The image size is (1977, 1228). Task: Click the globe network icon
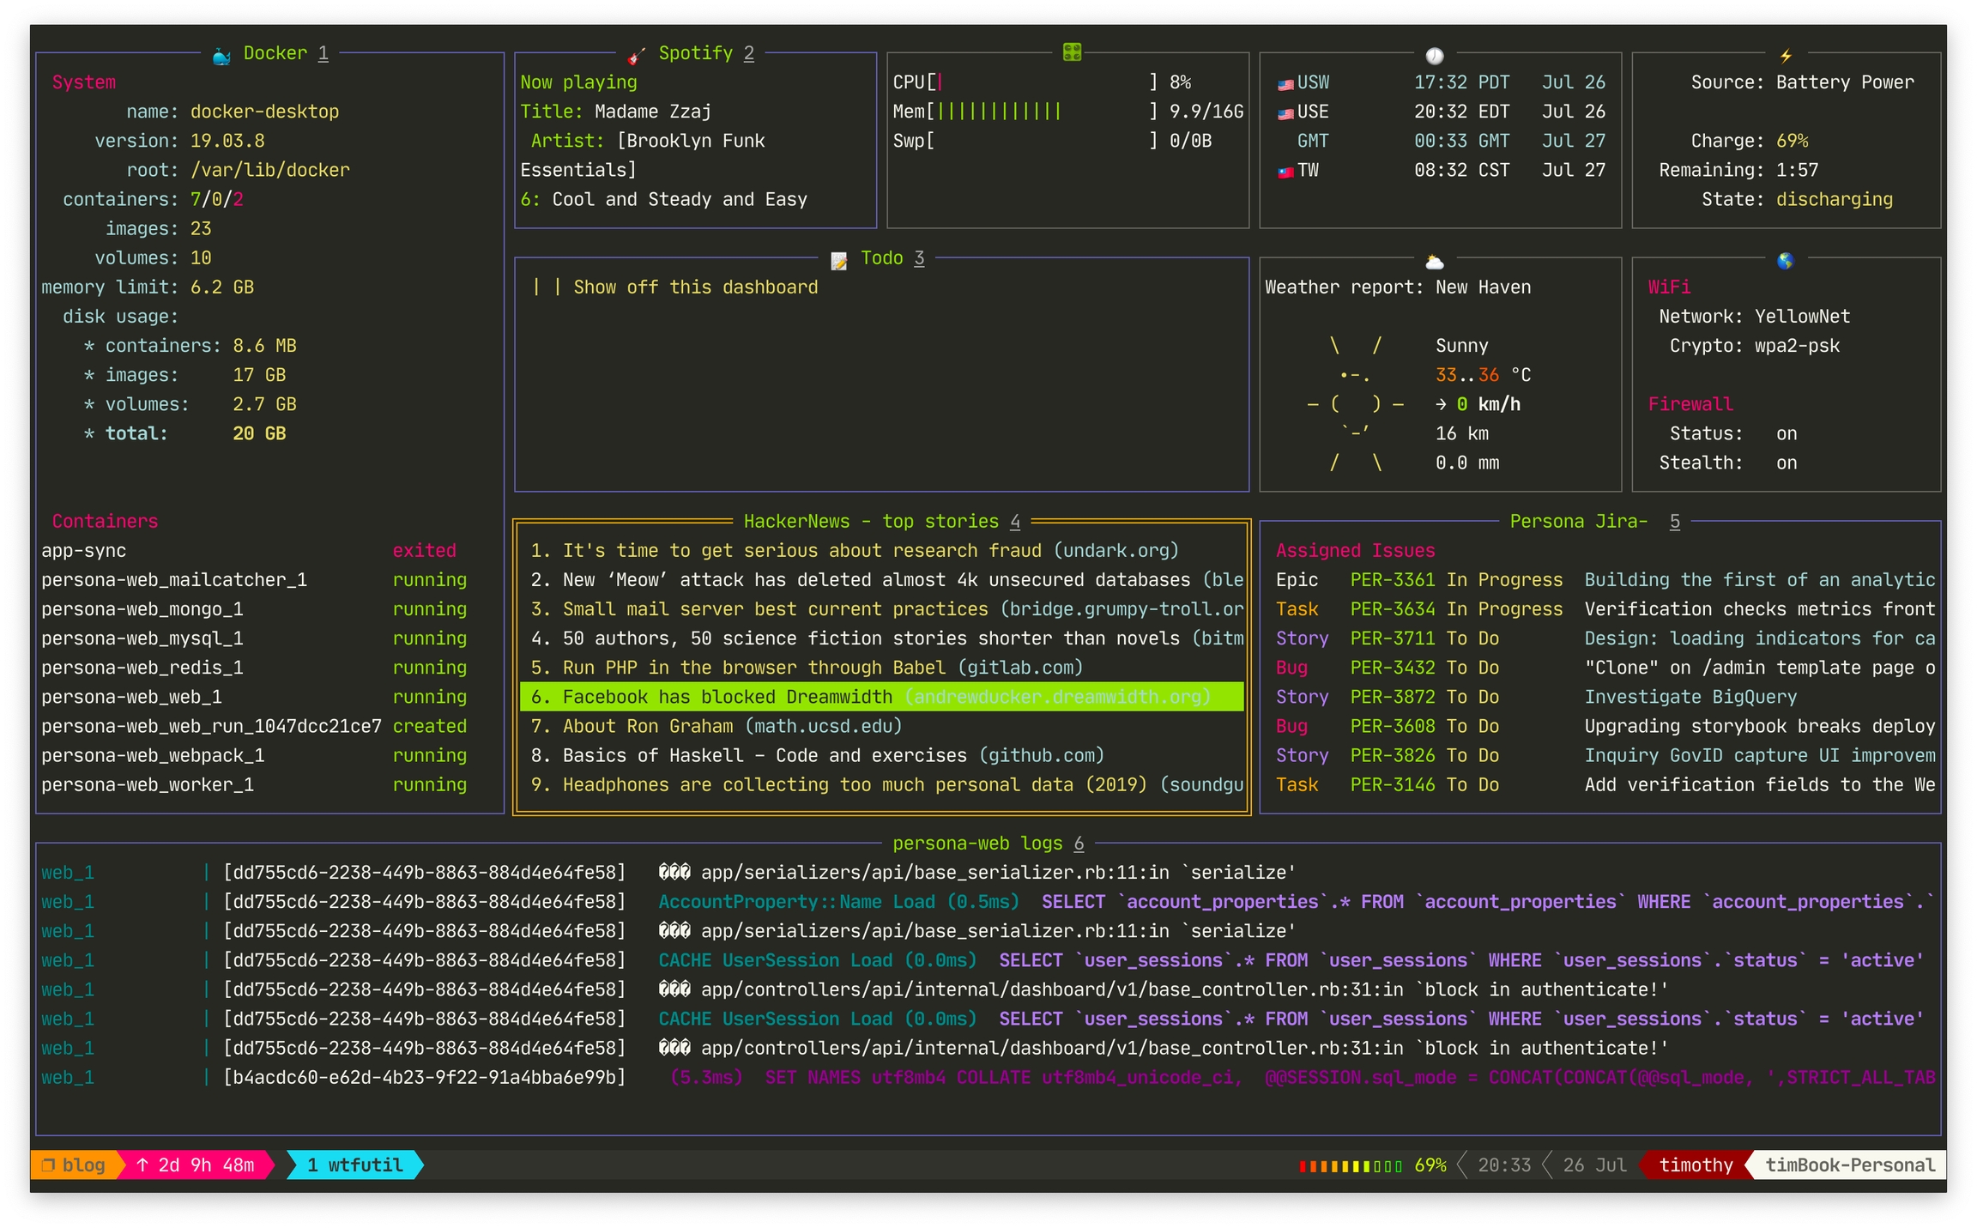point(1786,261)
